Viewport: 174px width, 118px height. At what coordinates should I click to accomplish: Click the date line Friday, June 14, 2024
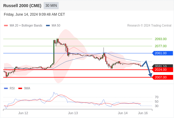click(34, 14)
